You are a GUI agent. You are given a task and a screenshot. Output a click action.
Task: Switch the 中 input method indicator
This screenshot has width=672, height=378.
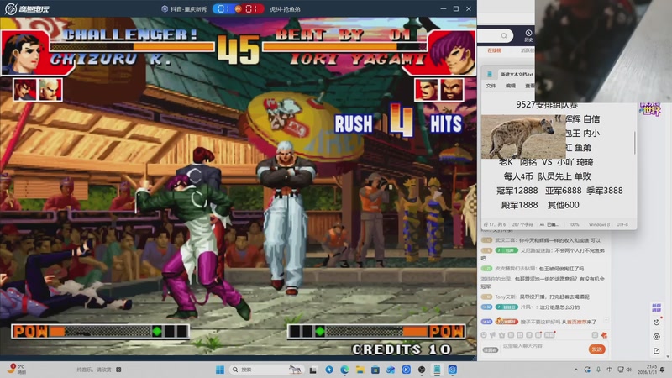(610, 370)
